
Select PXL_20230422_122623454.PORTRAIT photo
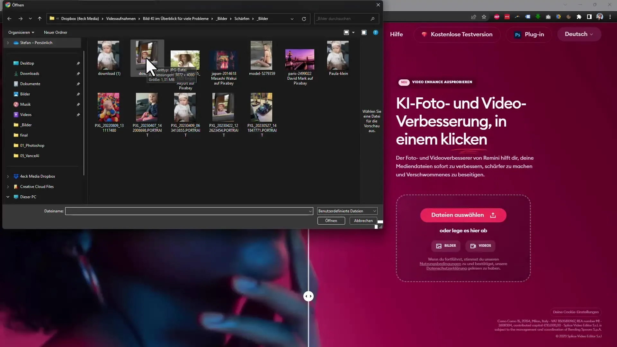[224, 115]
